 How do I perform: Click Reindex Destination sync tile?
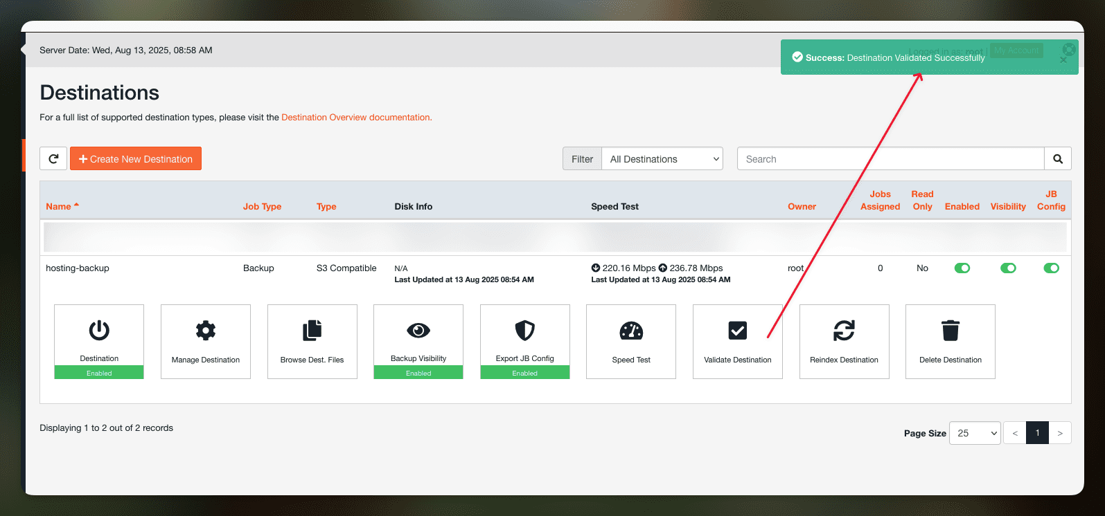pos(844,342)
